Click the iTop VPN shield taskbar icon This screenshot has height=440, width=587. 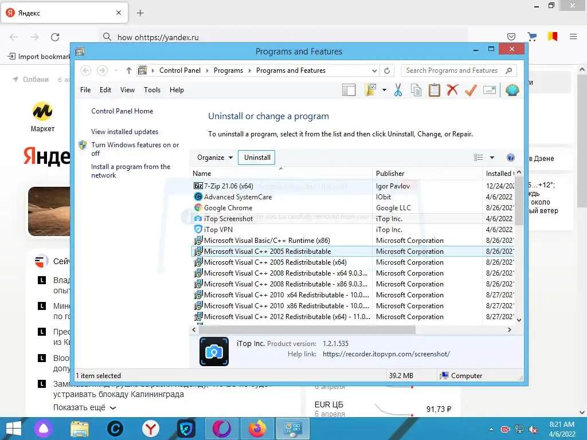186,429
